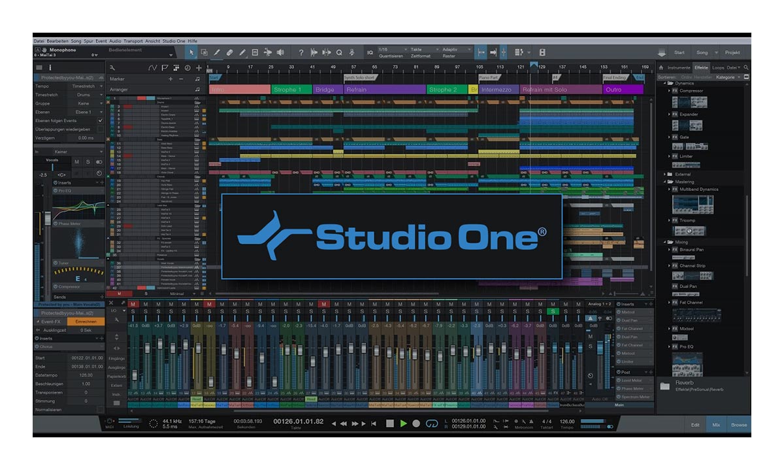Click the inspector info 'i' icon
This screenshot has width=784, height=470.
(50, 67)
